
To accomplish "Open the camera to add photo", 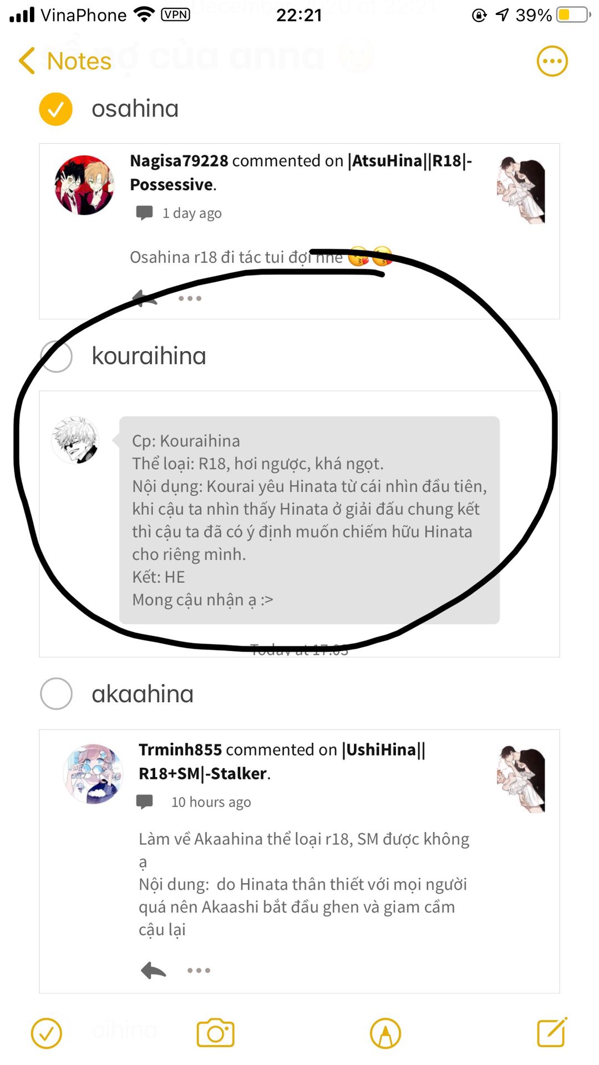I will (x=216, y=1033).
